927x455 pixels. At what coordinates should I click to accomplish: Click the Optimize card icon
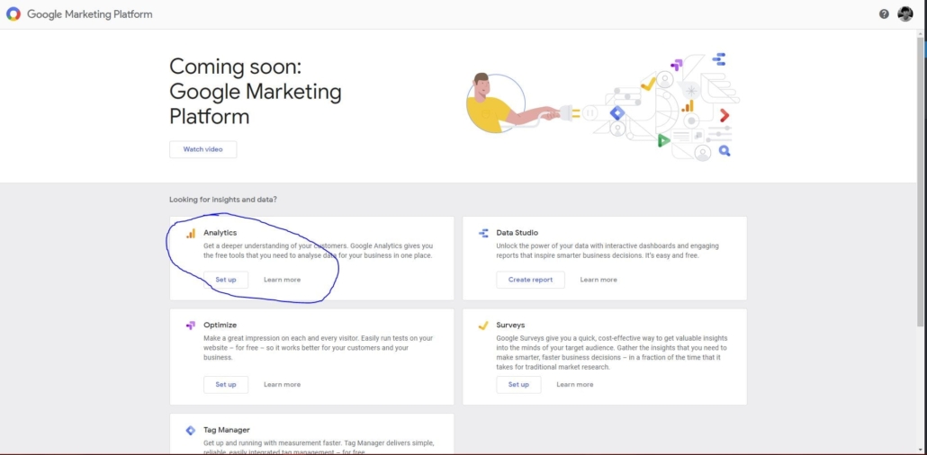click(191, 326)
